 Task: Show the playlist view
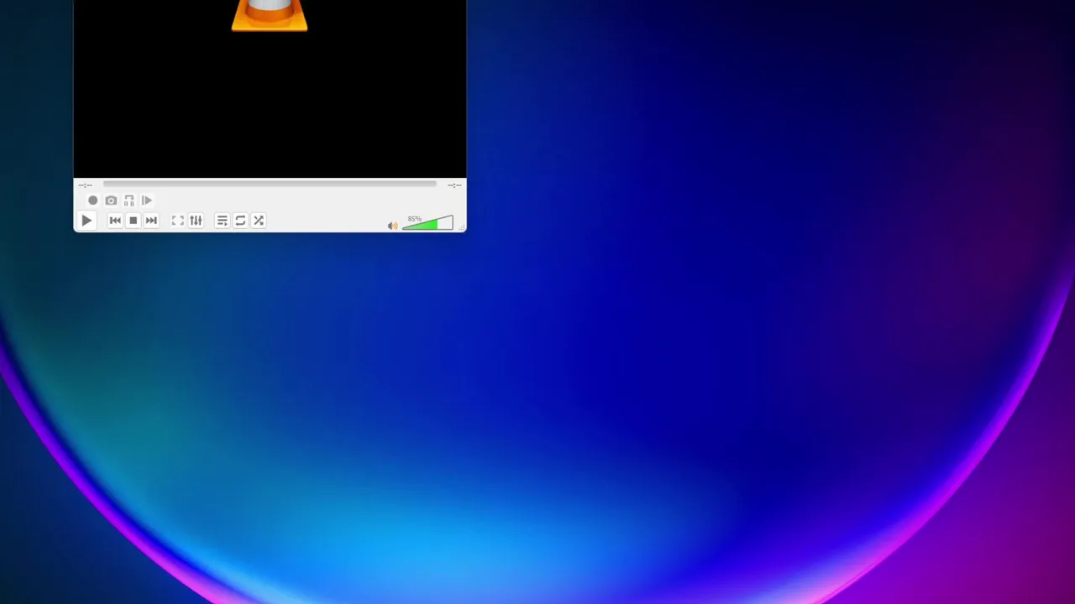click(222, 221)
